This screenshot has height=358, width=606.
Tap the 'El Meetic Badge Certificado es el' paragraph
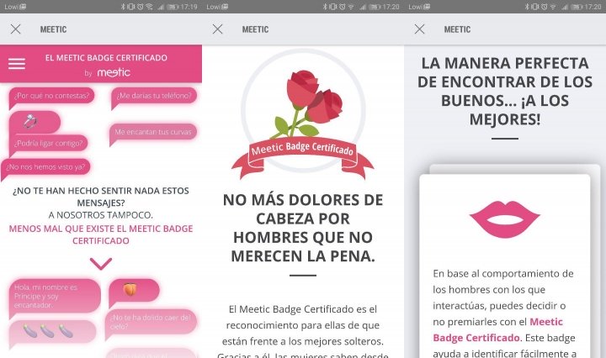pyautogui.click(x=303, y=332)
